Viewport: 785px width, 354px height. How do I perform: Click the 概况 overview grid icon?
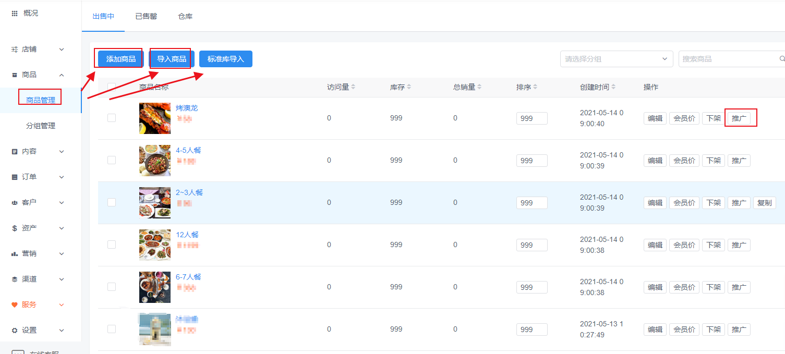click(15, 13)
